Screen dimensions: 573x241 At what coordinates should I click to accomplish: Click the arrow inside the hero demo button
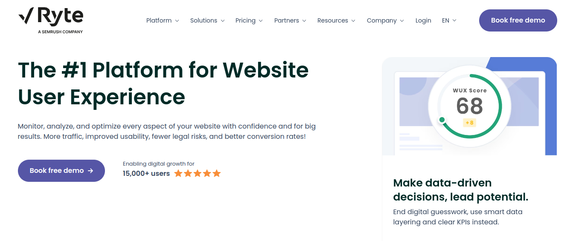(x=90, y=171)
